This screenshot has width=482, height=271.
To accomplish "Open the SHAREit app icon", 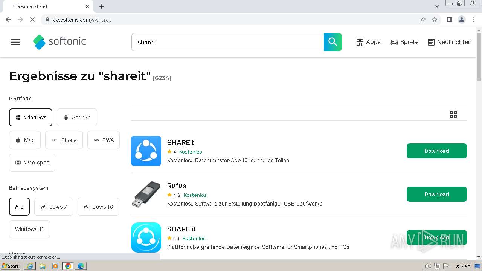I will [146, 151].
